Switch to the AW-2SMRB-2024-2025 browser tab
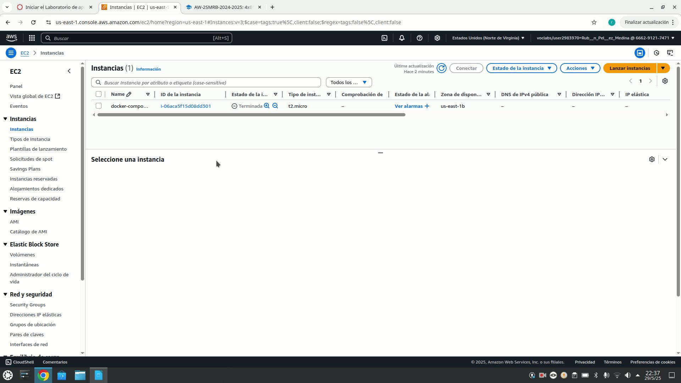The width and height of the screenshot is (681, 383). [223, 7]
